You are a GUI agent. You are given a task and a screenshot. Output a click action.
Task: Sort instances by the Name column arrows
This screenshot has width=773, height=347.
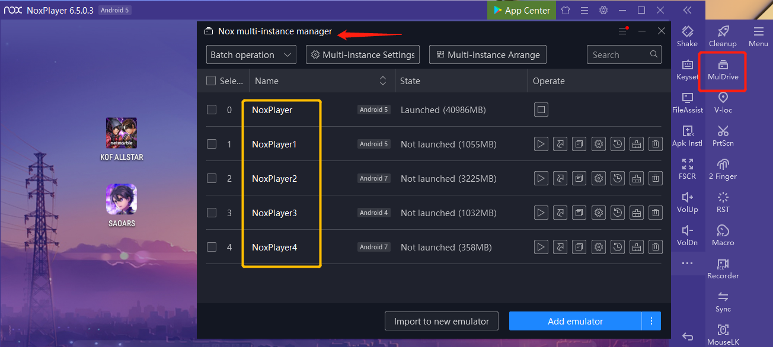(x=383, y=81)
